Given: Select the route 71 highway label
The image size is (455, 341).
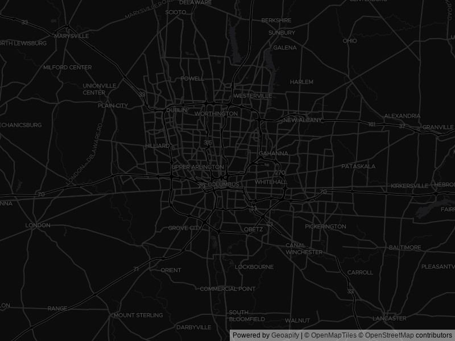Looking at the screenshot, I should pyautogui.click(x=136, y=269).
